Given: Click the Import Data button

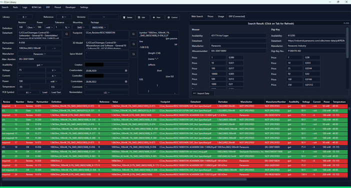Looking at the screenshot, I should [x=202, y=93].
